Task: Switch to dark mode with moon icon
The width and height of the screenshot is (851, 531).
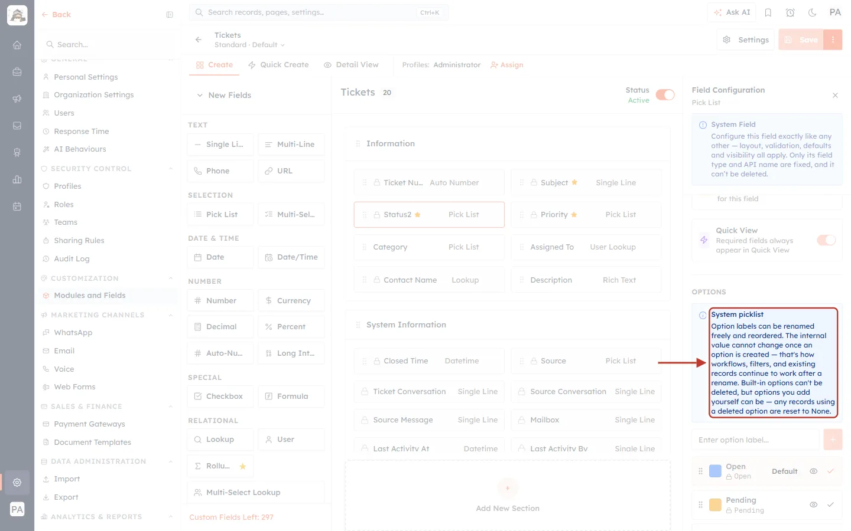Action: coord(813,12)
